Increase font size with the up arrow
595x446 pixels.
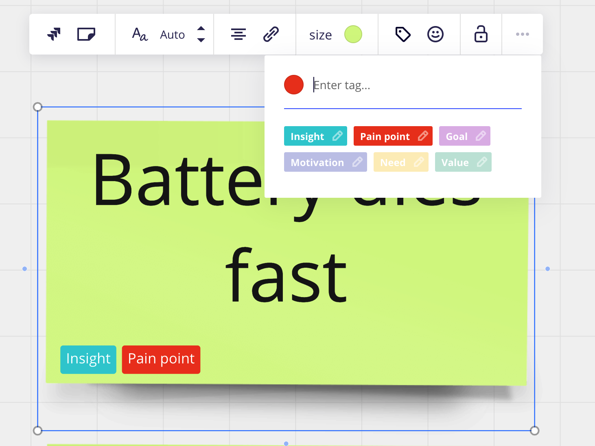tap(201, 28)
